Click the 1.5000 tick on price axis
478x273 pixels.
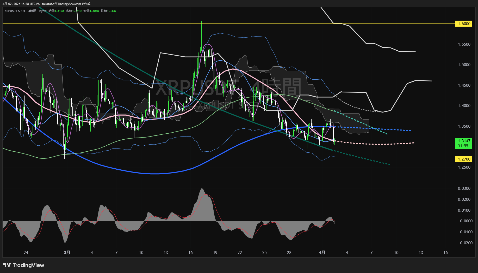(x=464, y=65)
